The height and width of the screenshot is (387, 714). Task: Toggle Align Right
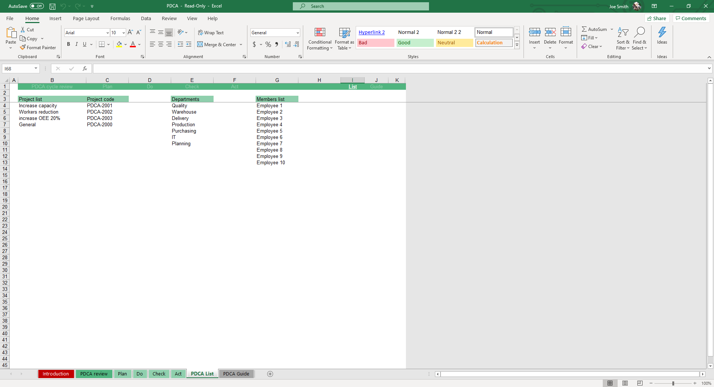[x=169, y=44]
